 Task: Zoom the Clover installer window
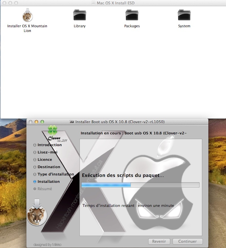pyautogui.click(x=42, y=122)
